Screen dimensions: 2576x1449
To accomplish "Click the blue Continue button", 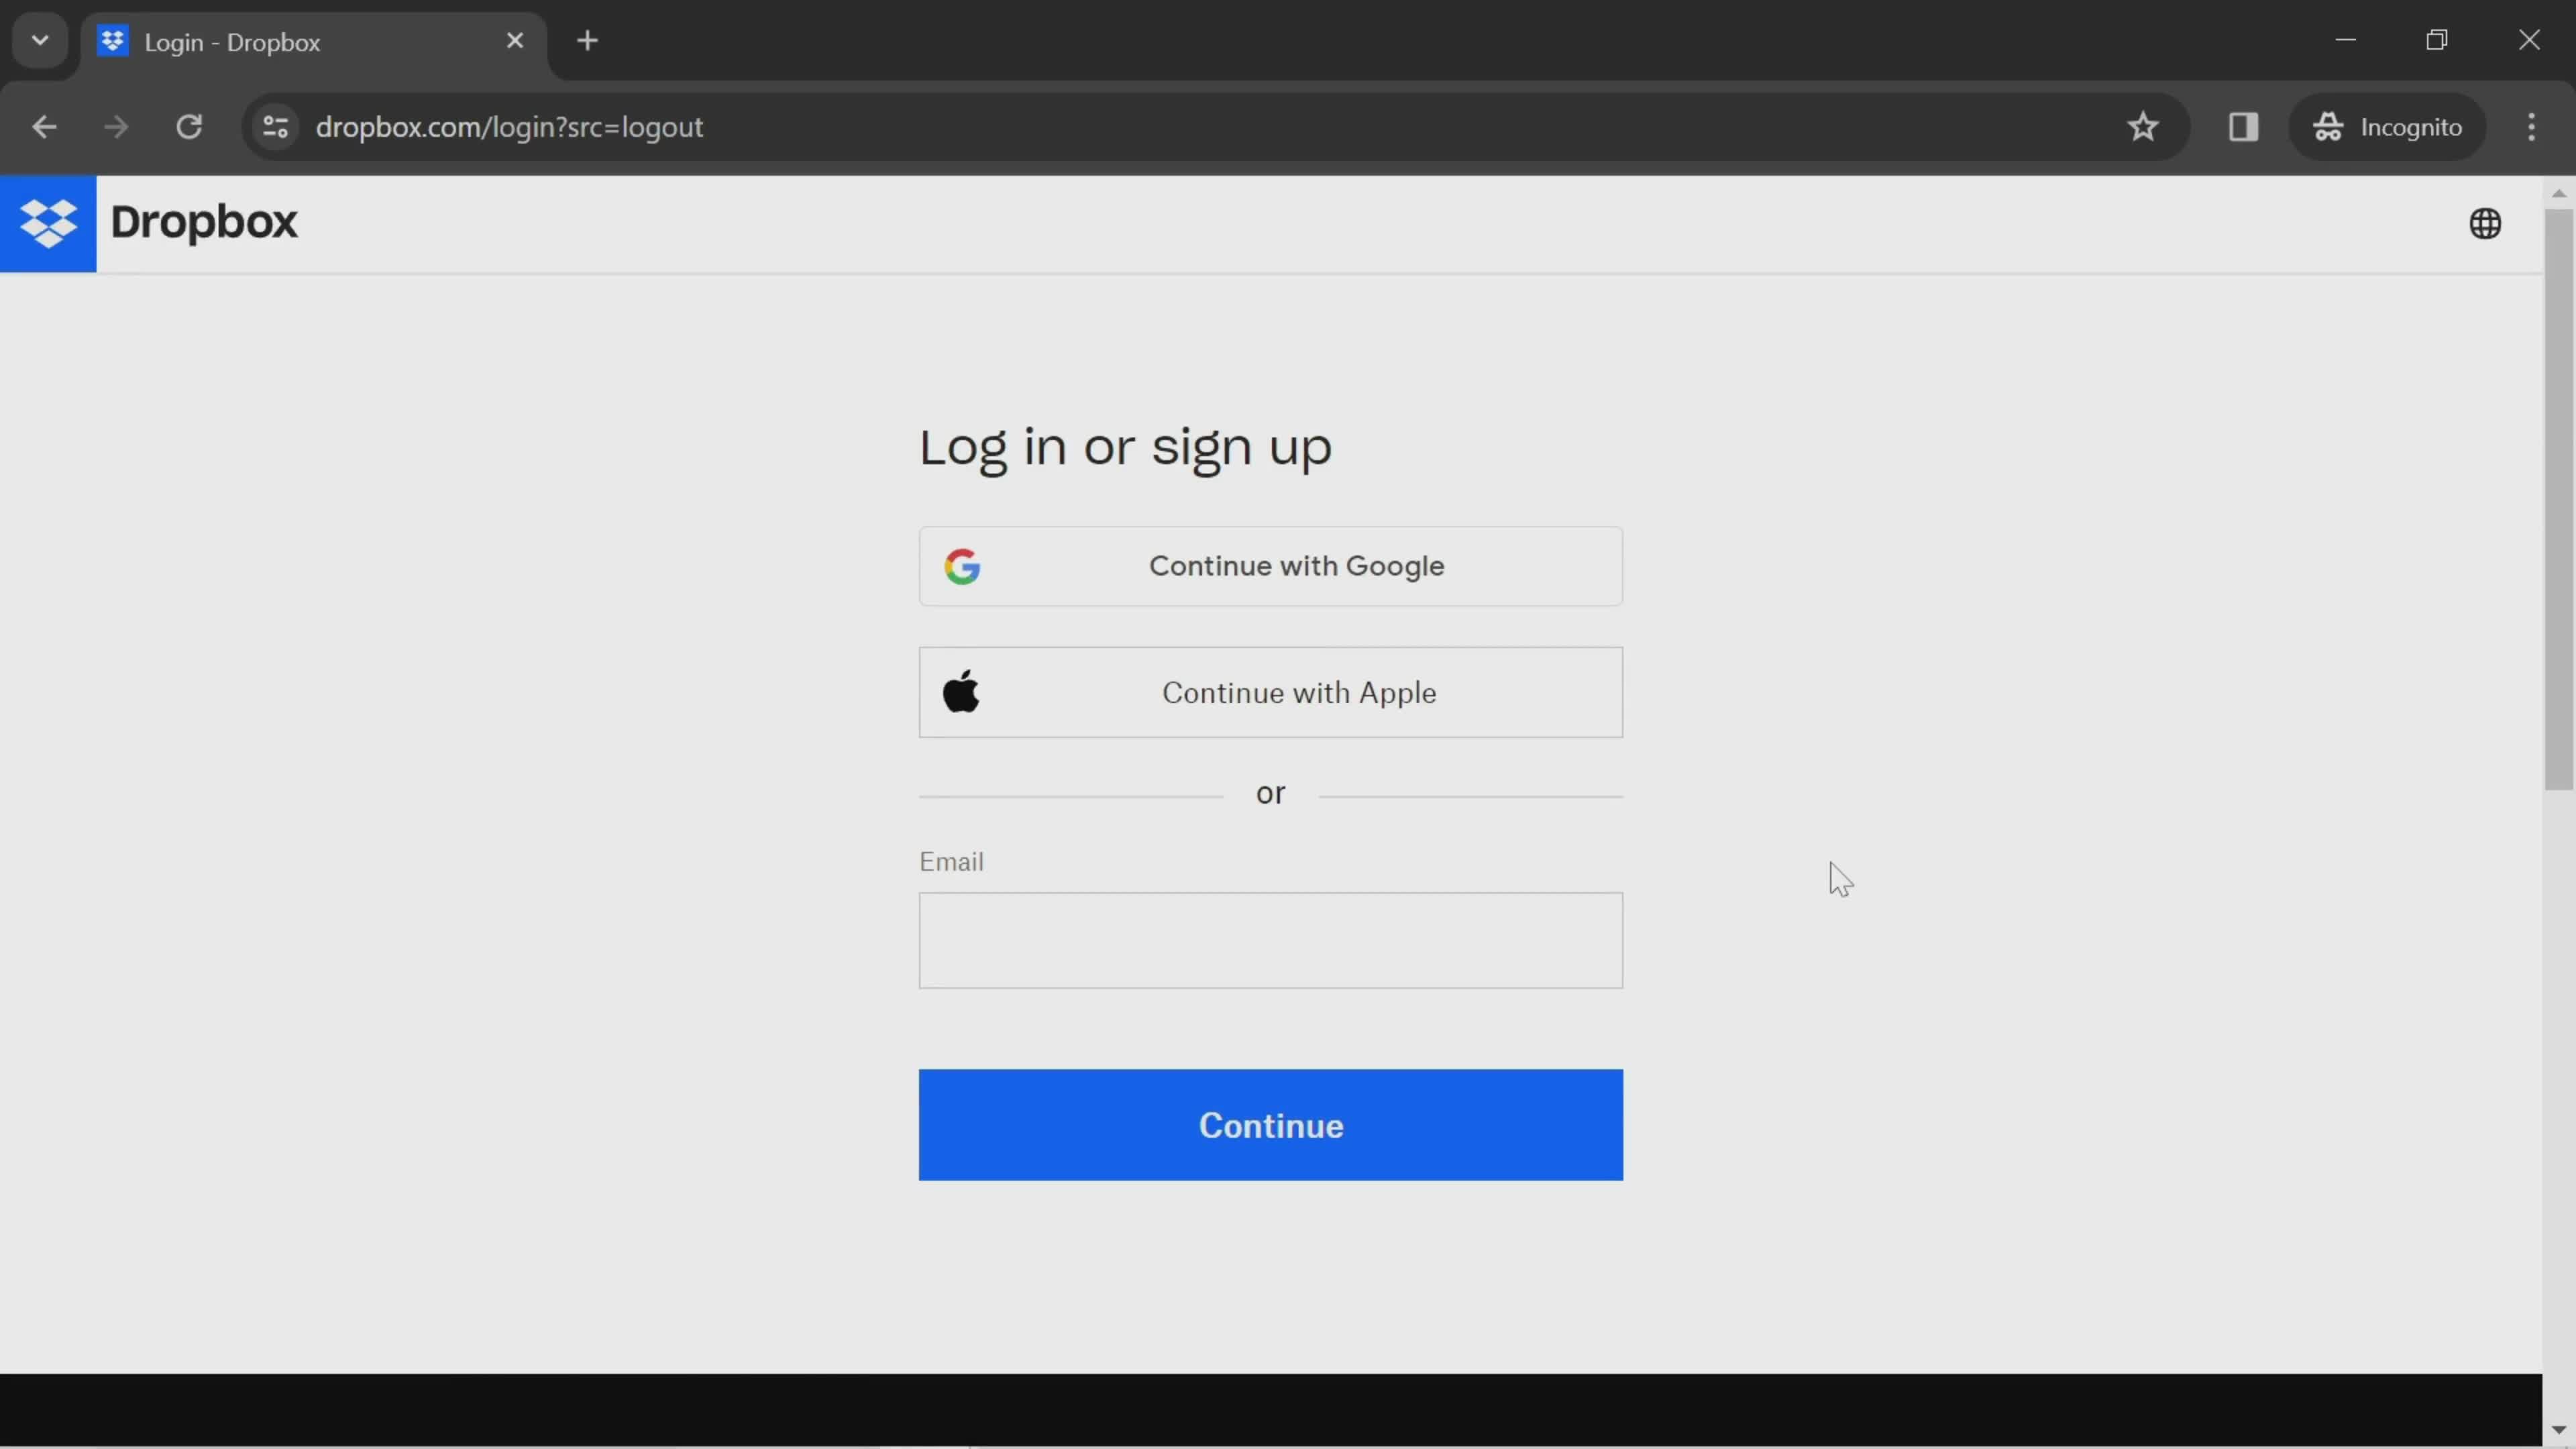I will pos(1271,1125).
